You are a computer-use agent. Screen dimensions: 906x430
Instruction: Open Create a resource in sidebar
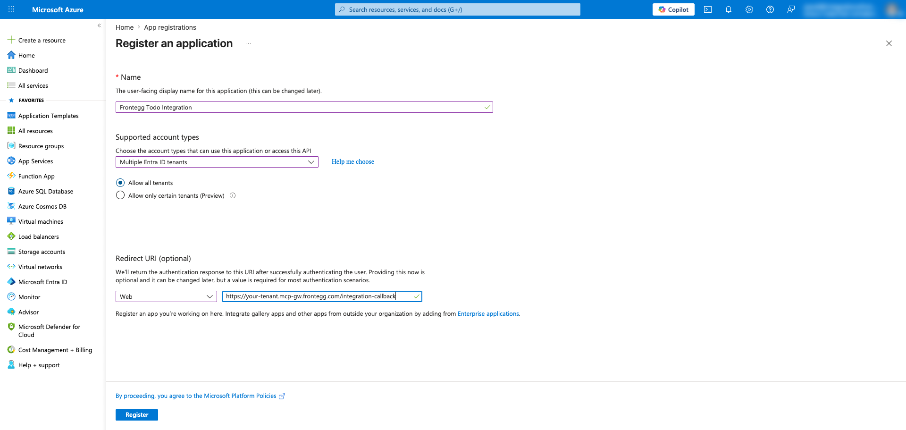tap(42, 40)
